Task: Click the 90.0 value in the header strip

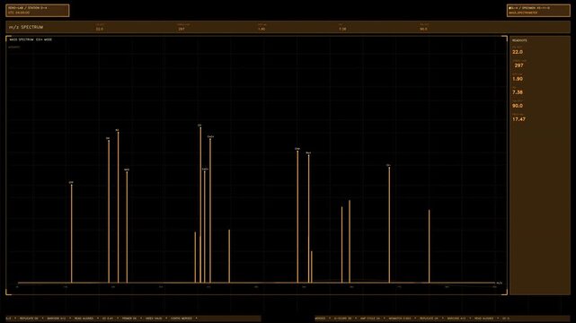Action: pyautogui.click(x=423, y=29)
